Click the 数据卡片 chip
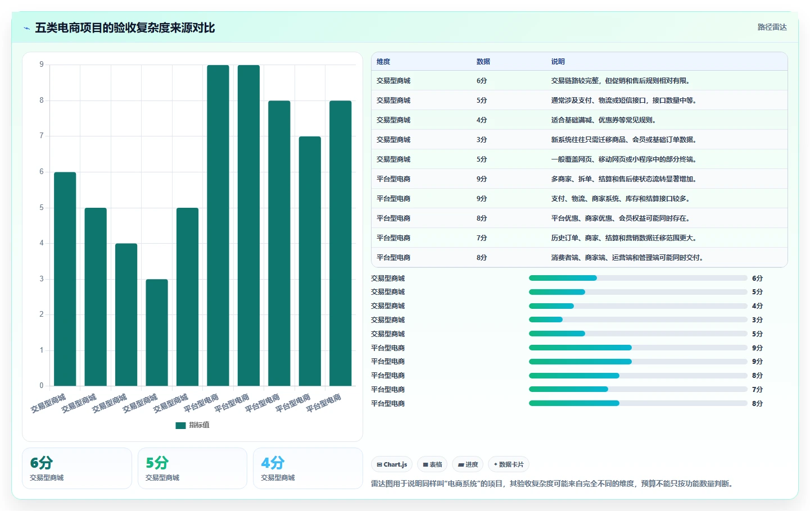This screenshot has width=810, height=511. (x=509, y=464)
